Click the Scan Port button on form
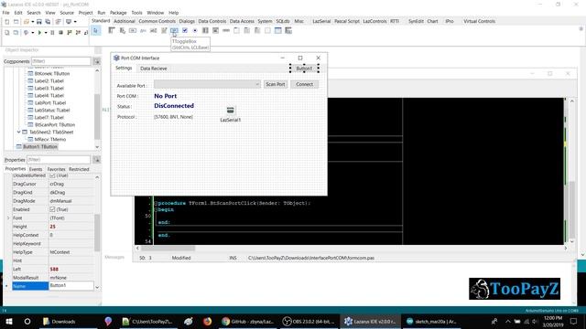Image resolution: width=586 pixels, height=329 pixels. (276, 84)
